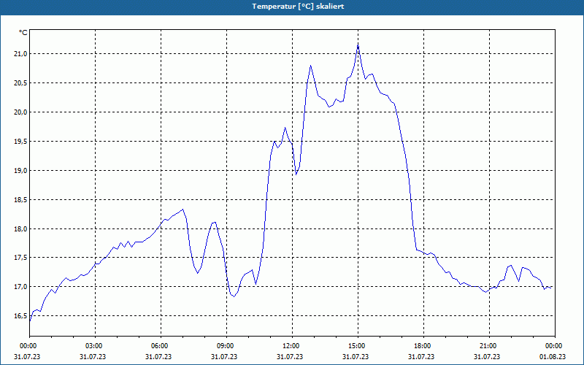Click the 17,0 y-axis label
Viewport: 584px width, 365px height.
(x=20, y=287)
